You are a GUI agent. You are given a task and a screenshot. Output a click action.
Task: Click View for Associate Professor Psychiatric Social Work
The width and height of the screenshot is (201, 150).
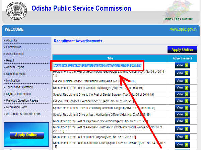[x=182, y=129]
